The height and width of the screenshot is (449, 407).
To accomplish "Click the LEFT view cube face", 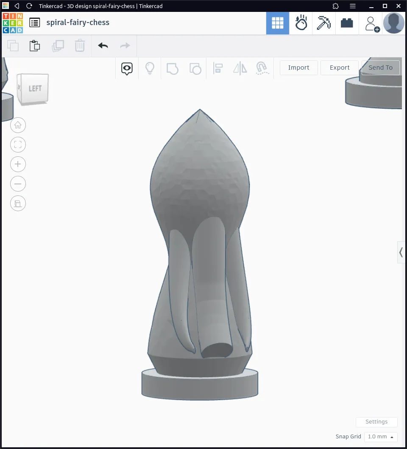I will click(x=35, y=89).
